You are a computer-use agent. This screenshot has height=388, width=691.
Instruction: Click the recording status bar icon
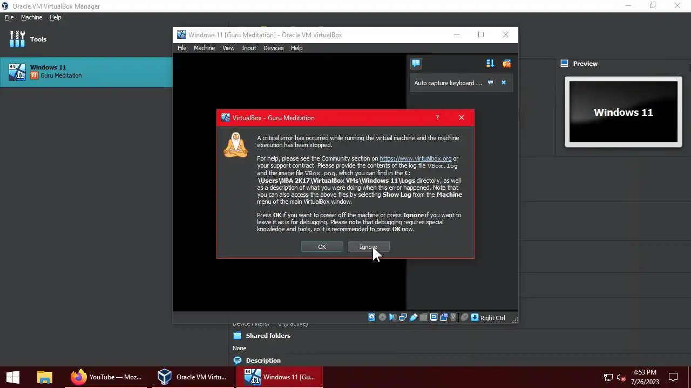coord(444,317)
